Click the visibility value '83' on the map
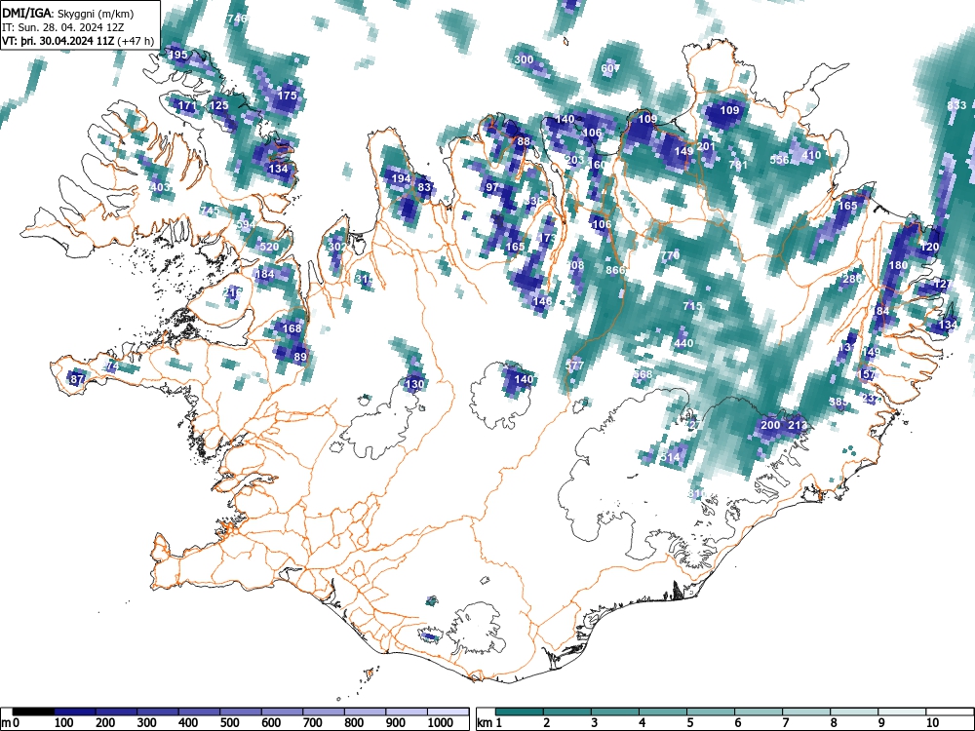This screenshot has height=731, width=975. click(x=424, y=187)
